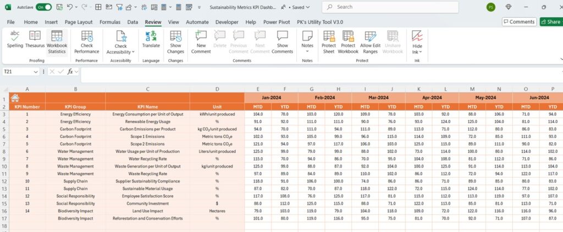Expand the Undo history dropdown
563x232 pixels.
pos(76,7)
